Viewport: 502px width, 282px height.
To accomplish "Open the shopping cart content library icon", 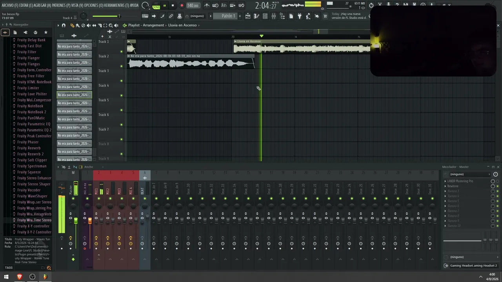I will pyautogui.click(x=325, y=16).
